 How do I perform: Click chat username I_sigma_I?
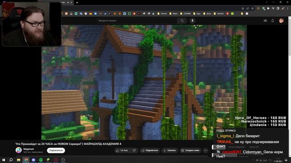tap(226, 136)
